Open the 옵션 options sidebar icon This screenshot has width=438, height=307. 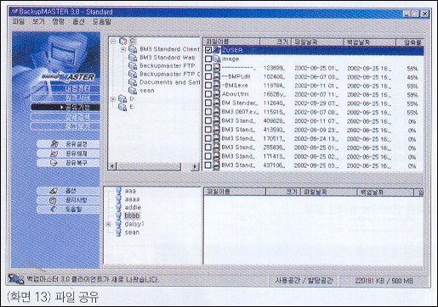(54, 191)
